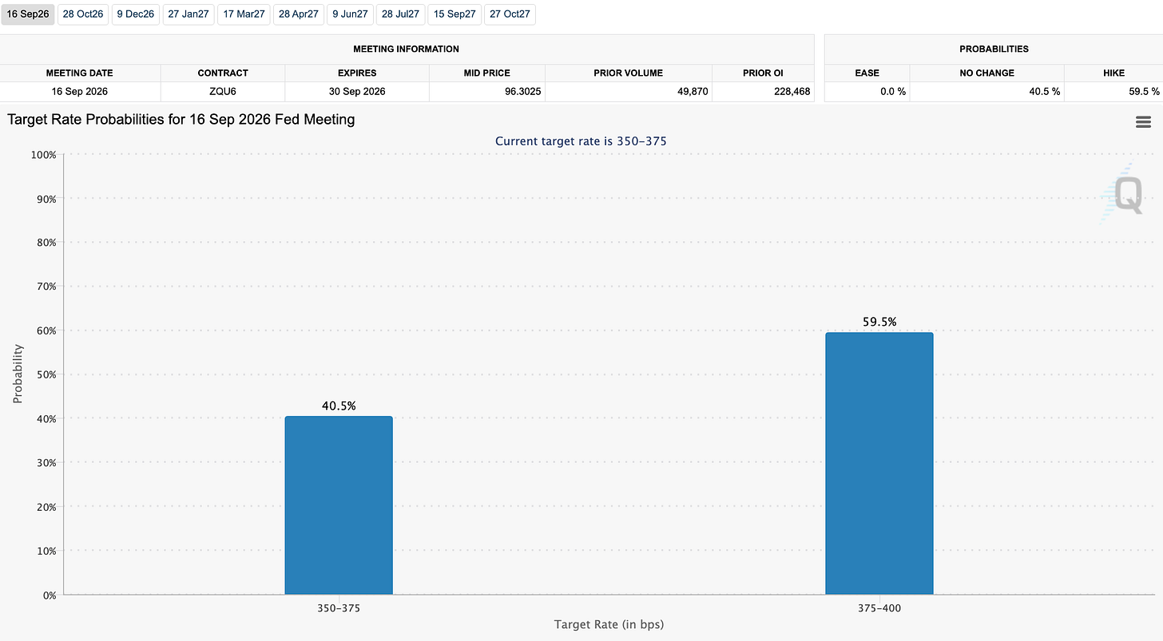Click the 40.5% bar data label

click(x=339, y=406)
